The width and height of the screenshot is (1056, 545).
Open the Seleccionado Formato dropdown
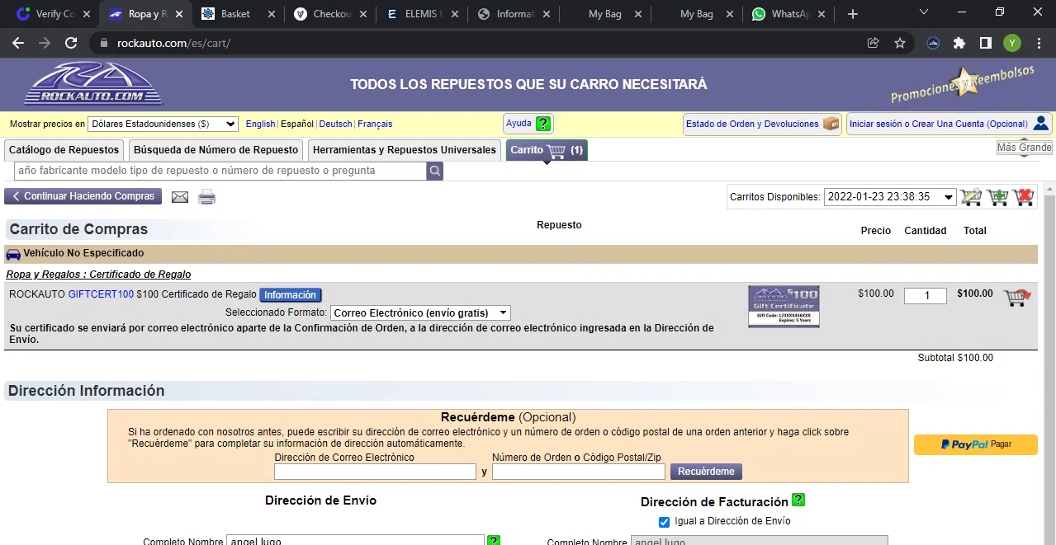click(x=420, y=313)
